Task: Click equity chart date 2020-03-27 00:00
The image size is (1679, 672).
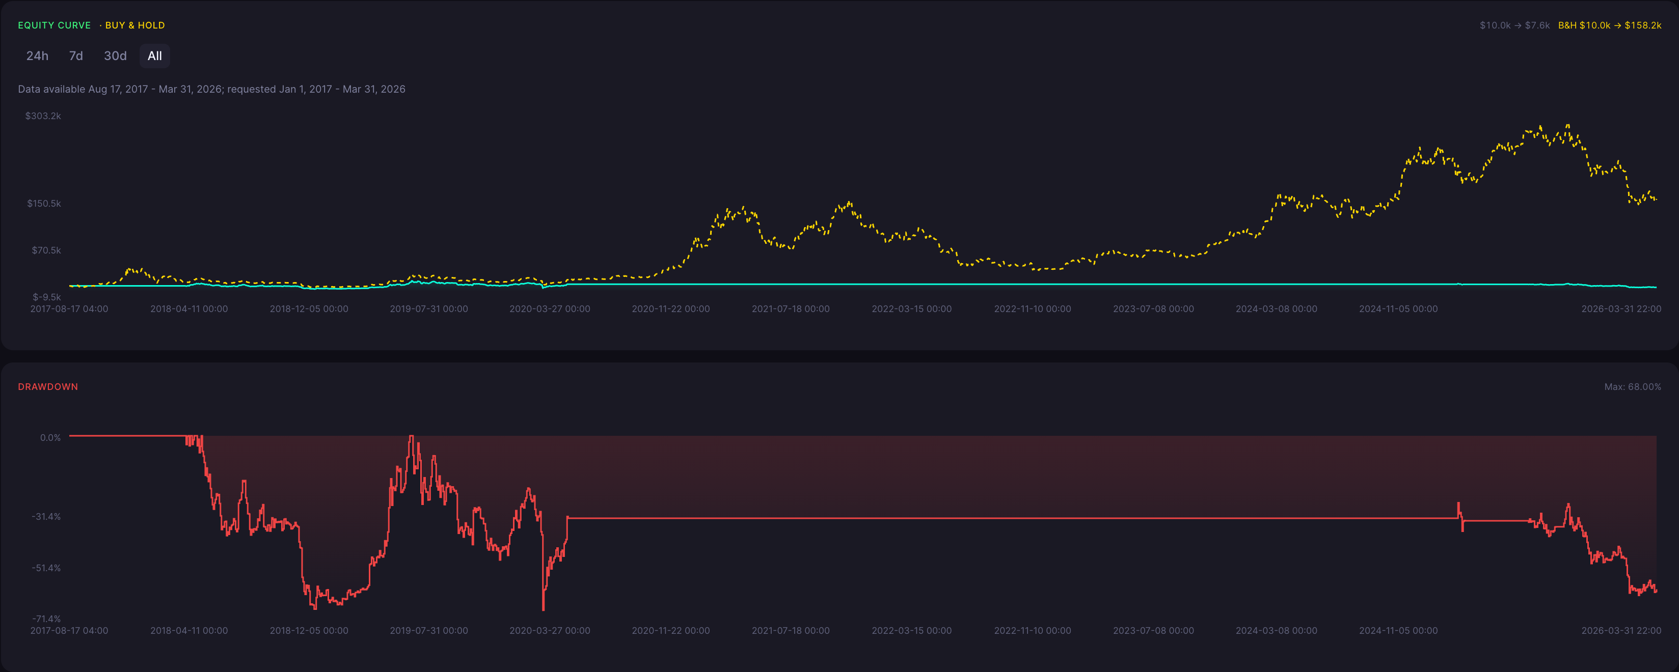Action: [550, 309]
